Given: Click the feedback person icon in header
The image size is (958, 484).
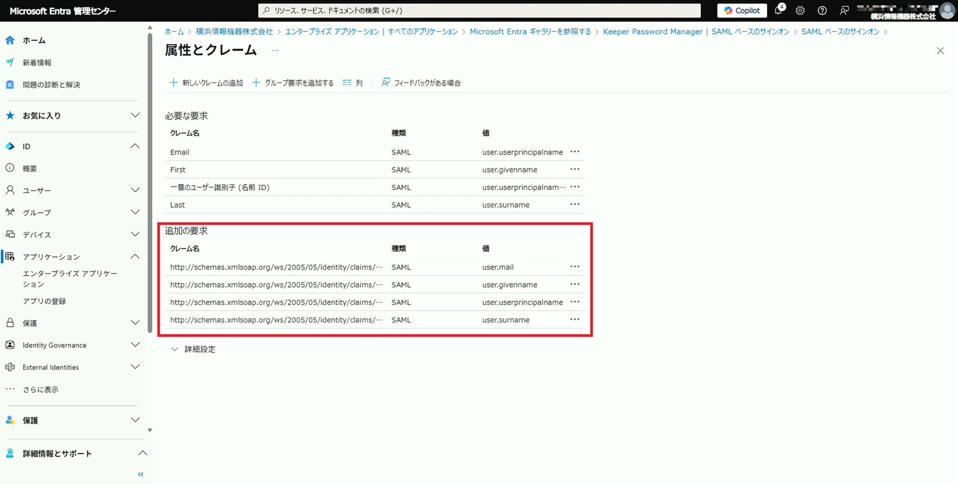Looking at the screenshot, I should [844, 10].
